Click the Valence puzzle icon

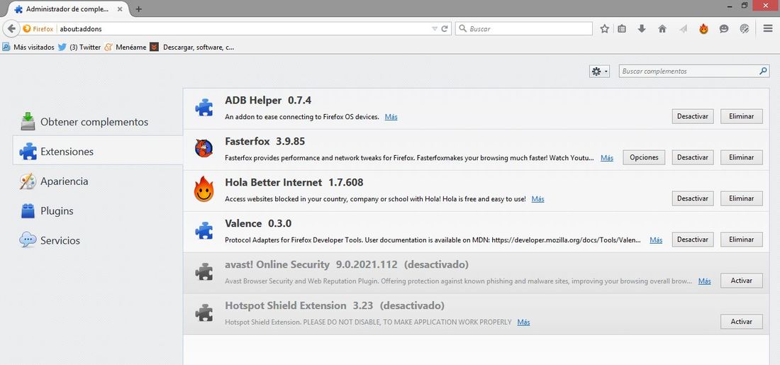click(x=204, y=231)
